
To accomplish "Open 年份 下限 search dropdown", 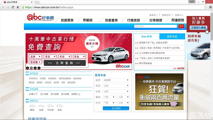I will coord(109,103).
